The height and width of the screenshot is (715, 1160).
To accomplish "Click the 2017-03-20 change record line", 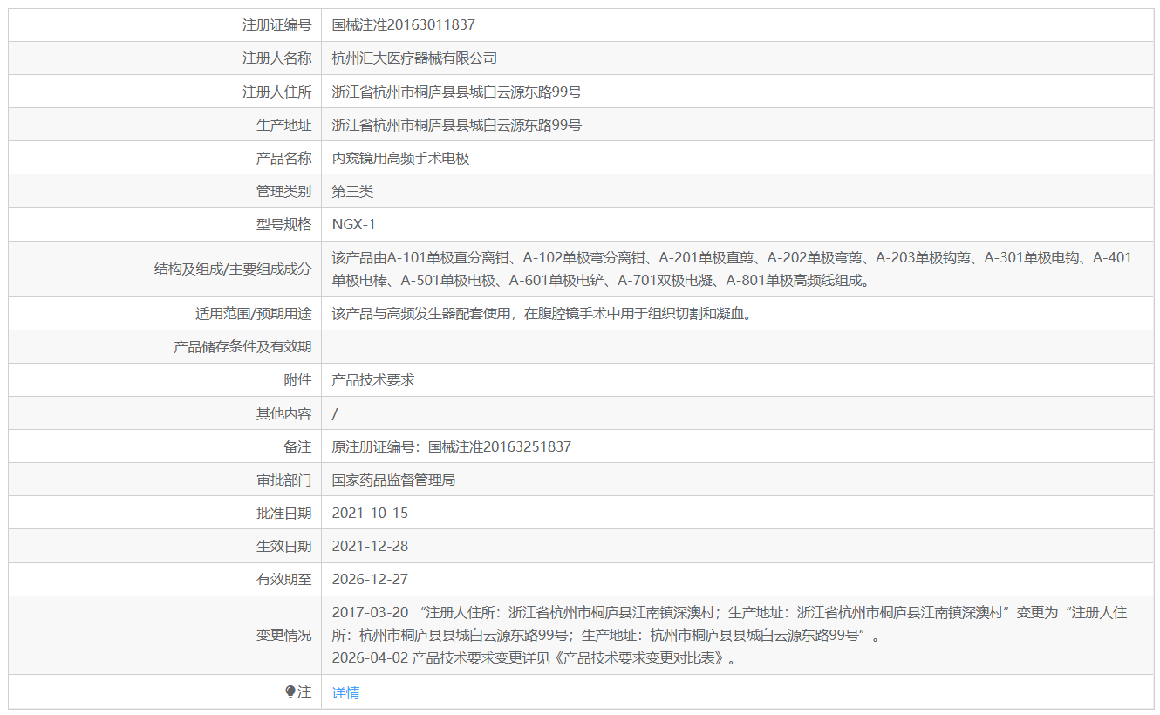I will [730, 623].
